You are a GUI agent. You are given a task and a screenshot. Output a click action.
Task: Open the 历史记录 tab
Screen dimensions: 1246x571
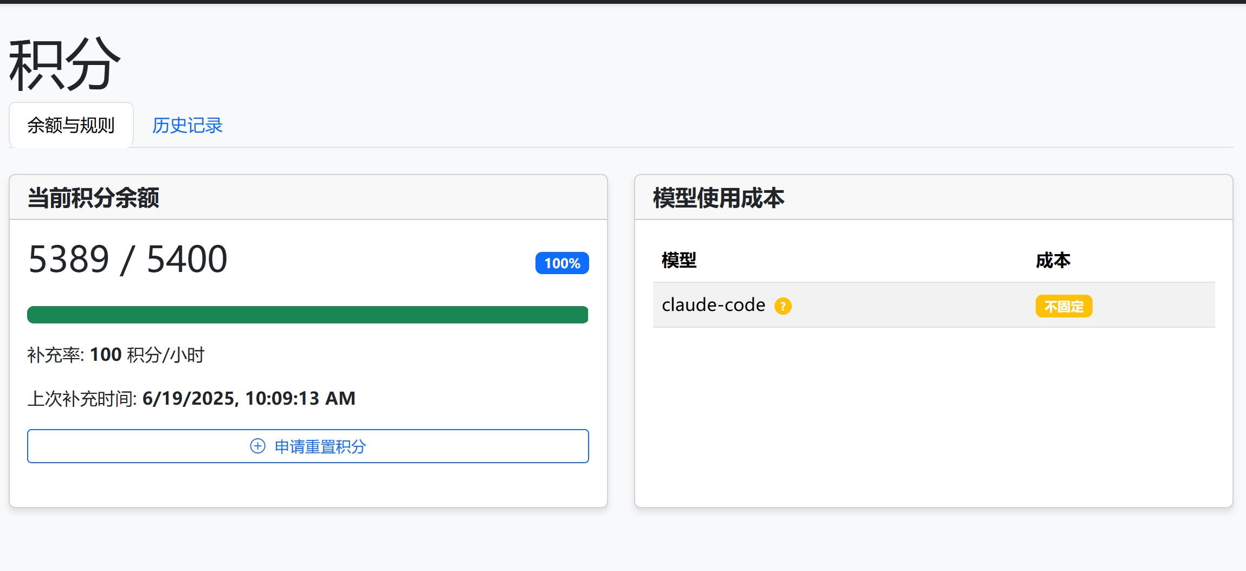pos(187,125)
